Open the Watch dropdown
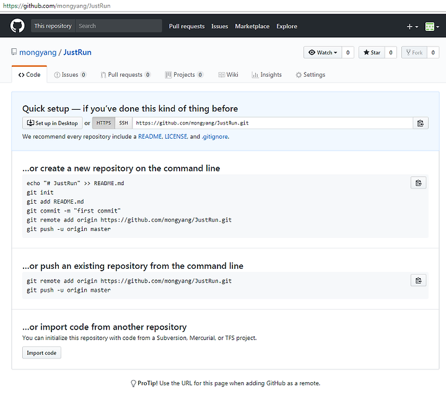 click(x=323, y=53)
